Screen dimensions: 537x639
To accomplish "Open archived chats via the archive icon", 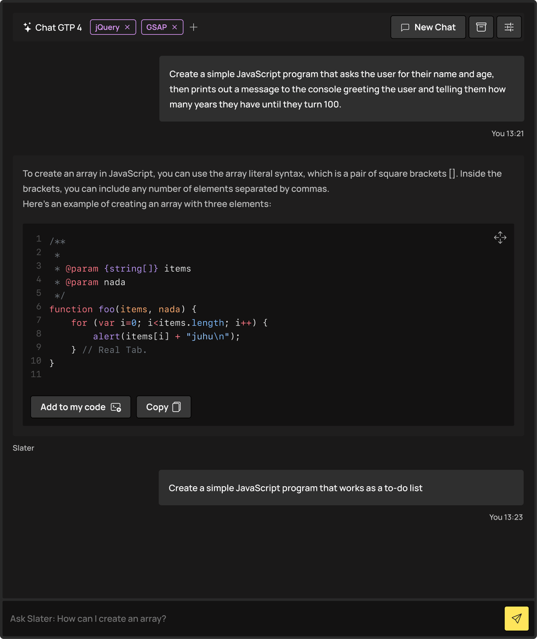I will [x=481, y=27].
